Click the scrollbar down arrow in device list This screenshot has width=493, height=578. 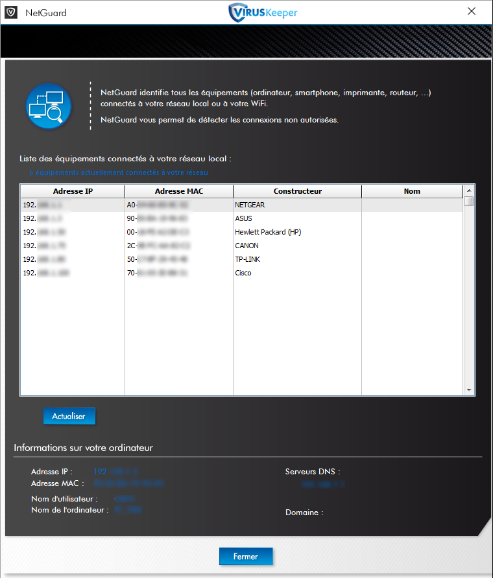[x=468, y=390]
